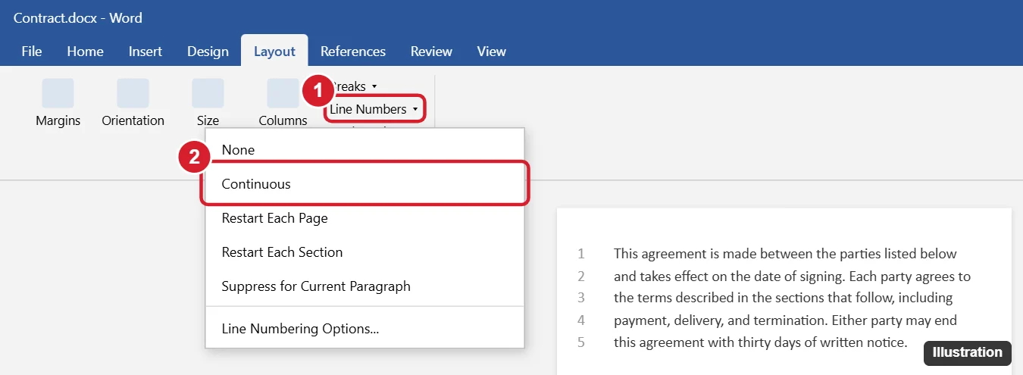The height and width of the screenshot is (375, 1023).
Task: Switch to the Home tab
Action: tap(86, 52)
